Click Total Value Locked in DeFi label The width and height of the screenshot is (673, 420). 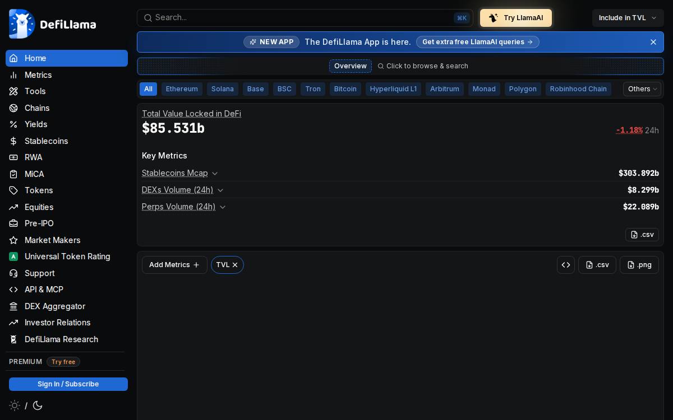[191, 114]
